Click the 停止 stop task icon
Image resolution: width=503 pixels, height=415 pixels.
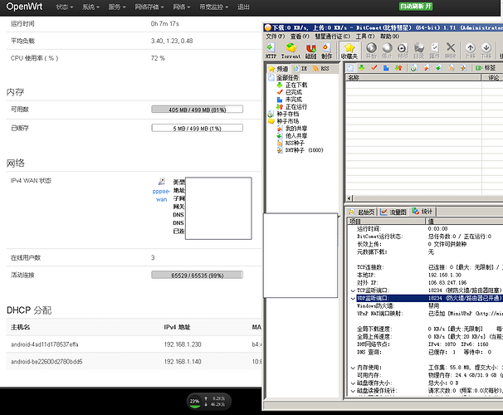(387, 51)
